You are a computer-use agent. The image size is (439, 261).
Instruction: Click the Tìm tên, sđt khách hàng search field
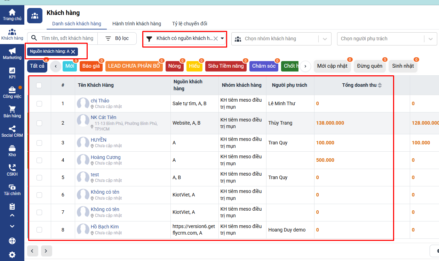tap(67, 38)
